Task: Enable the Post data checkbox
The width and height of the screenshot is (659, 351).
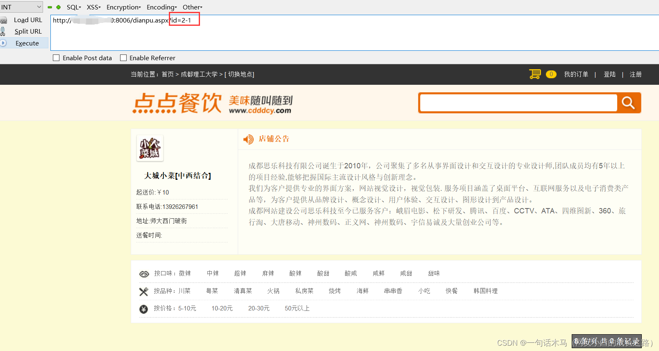Action: pyautogui.click(x=56, y=58)
